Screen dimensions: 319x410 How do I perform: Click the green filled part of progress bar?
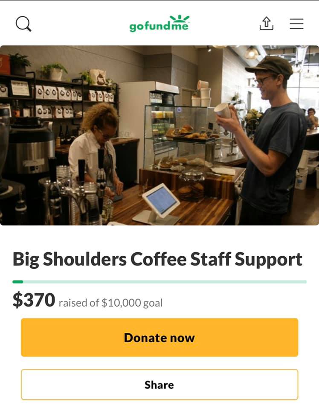pyautogui.click(x=18, y=281)
